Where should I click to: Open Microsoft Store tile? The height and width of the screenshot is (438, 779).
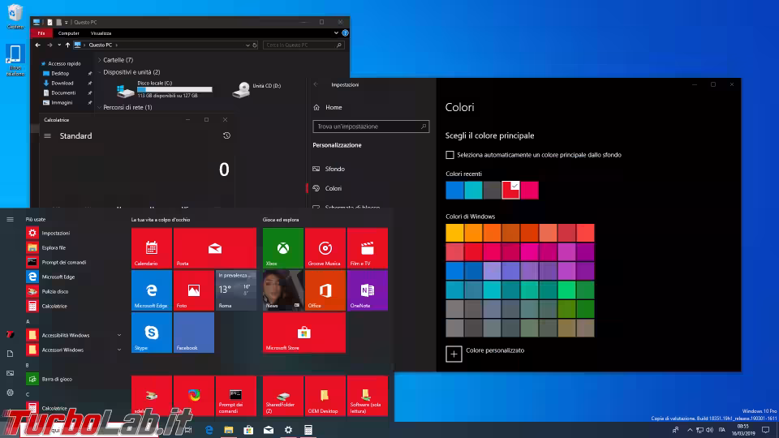tap(303, 332)
